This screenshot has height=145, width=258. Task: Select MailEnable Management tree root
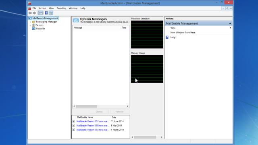click(x=45, y=18)
